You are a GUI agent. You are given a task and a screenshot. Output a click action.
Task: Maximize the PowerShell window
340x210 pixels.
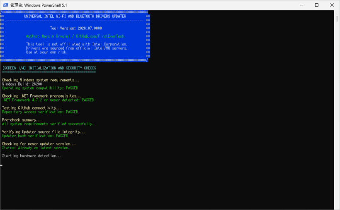click(317, 5)
